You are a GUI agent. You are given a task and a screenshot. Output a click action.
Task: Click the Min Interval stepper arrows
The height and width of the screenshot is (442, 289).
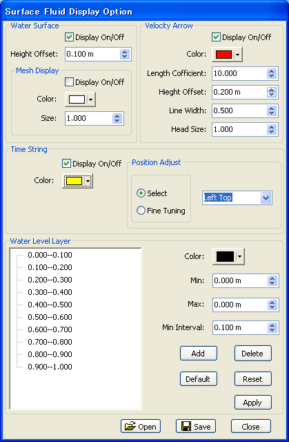click(x=272, y=327)
